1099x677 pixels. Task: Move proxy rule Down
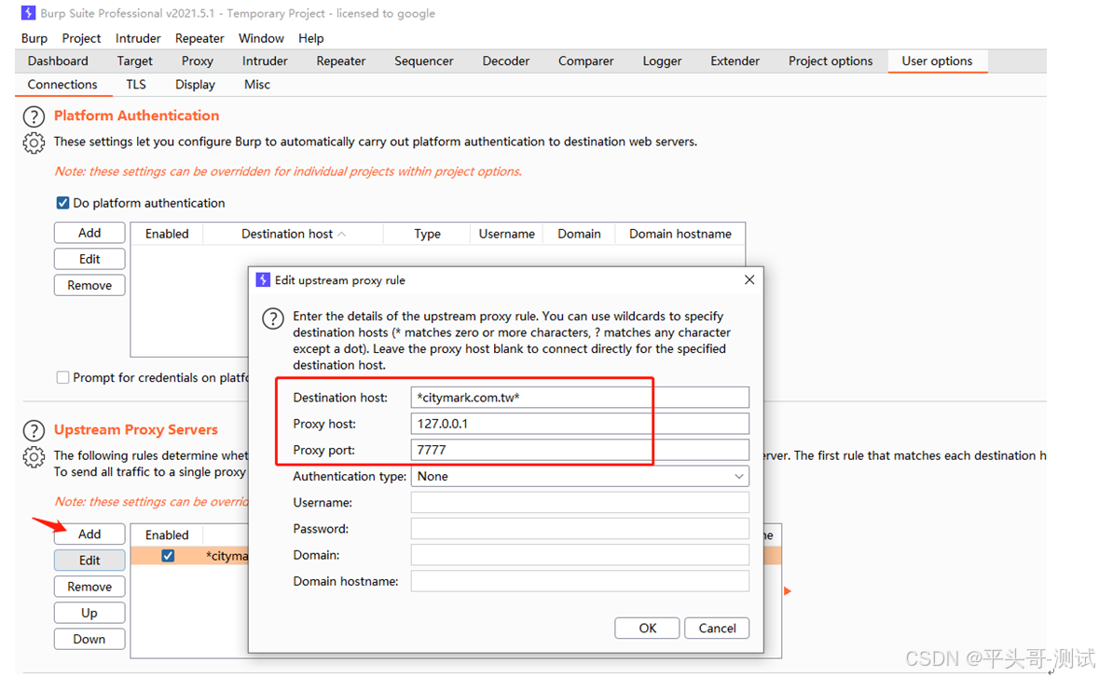[x=89, y=639]
